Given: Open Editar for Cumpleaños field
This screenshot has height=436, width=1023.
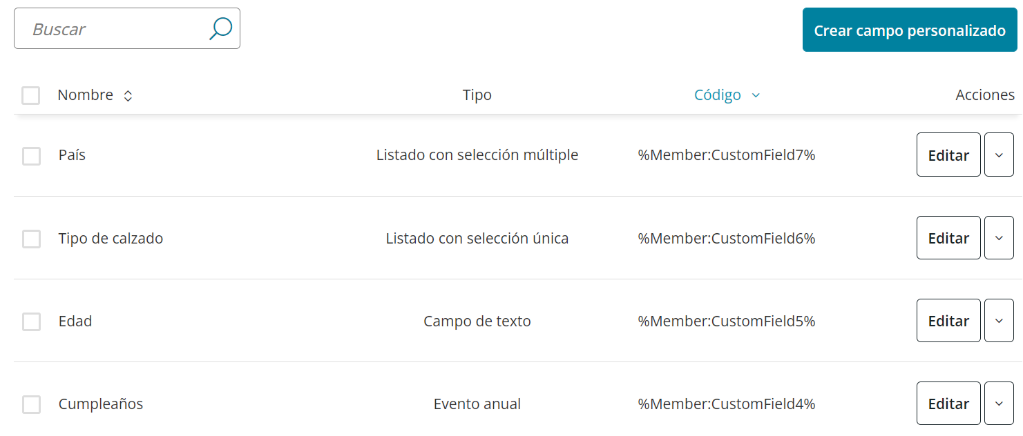Looking at the screenshot, I should click(x=948, y=403).
